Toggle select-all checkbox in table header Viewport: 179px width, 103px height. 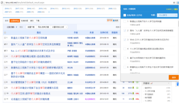5,32
